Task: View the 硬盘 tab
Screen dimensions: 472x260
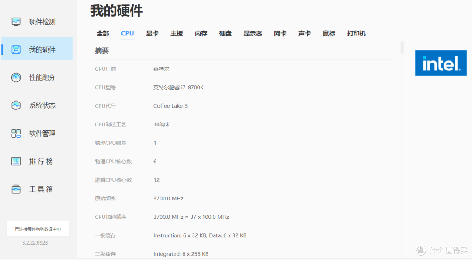Action: 225,33
